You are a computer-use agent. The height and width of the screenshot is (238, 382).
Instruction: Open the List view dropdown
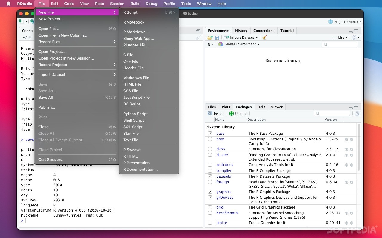[340, 37]
